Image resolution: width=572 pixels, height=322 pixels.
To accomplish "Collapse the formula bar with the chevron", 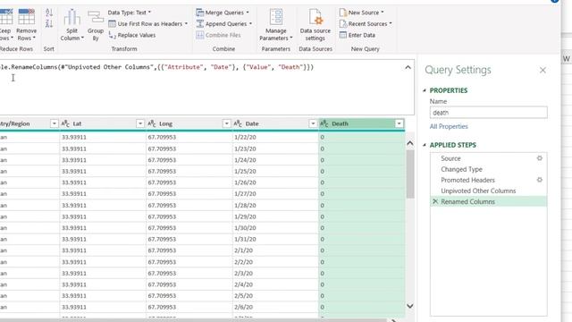I will pos(408,68).
